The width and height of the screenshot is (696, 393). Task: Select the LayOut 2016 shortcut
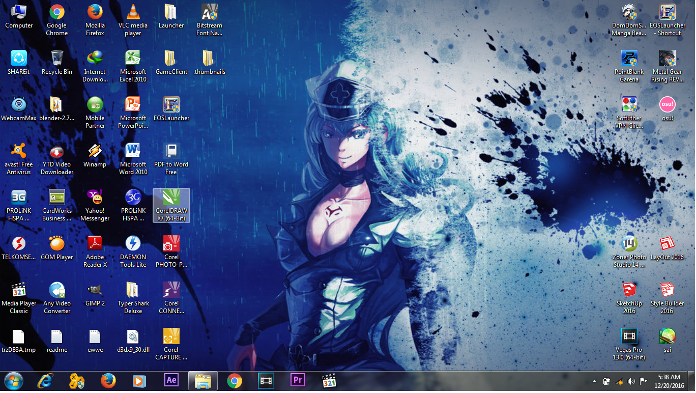click(x=667, y=248)
